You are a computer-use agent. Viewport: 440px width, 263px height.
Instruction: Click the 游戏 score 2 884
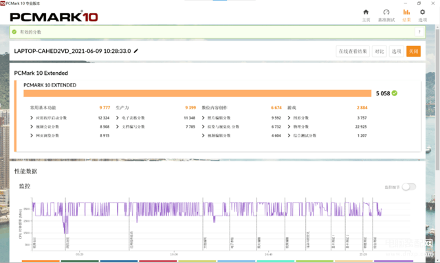(362, 108)
